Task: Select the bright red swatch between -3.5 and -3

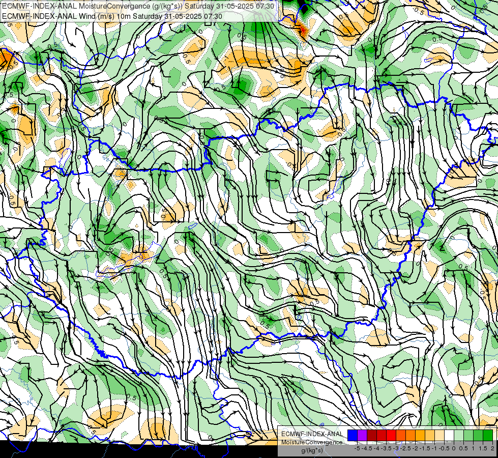Action: pos(391,435)
